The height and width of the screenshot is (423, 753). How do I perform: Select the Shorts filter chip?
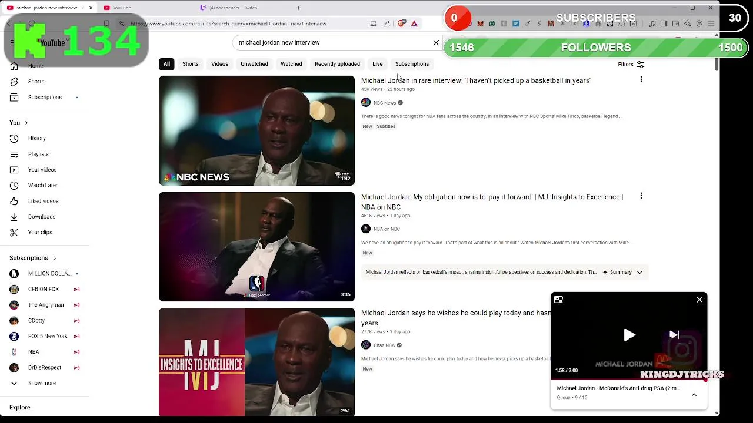pyautogui.click(x=190, y=64)
